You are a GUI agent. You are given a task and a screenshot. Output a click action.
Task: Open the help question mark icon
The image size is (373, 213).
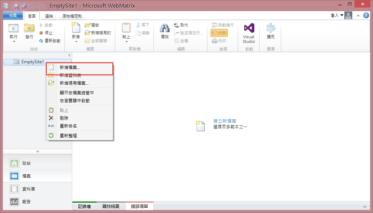[366, 15]
